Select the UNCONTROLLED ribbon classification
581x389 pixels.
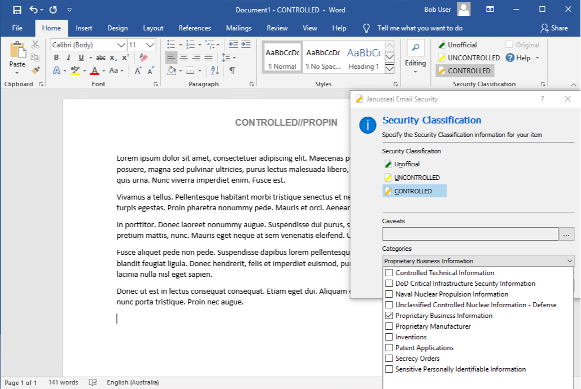point(469,58)
